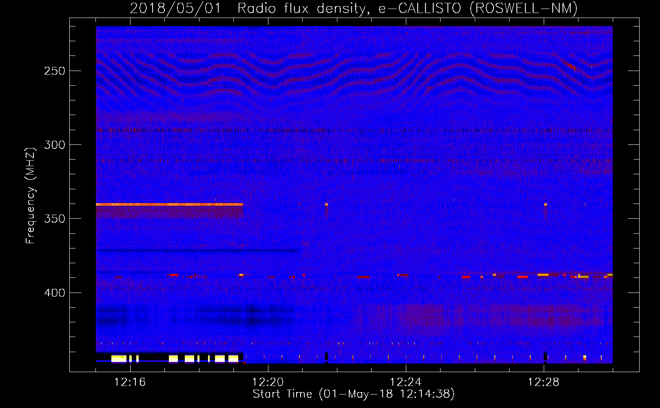Click the "Start Time (01-May-18 12:14:38)" label
Viewport: 660px width, 408px height.
(x=354, y=394)
